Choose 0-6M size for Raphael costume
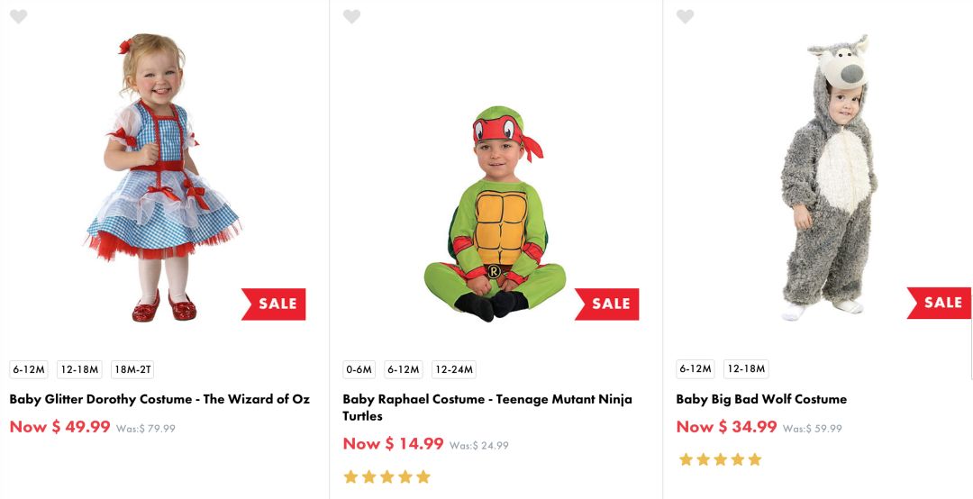The width and height of the screenshot is (973, 499). 359,369
